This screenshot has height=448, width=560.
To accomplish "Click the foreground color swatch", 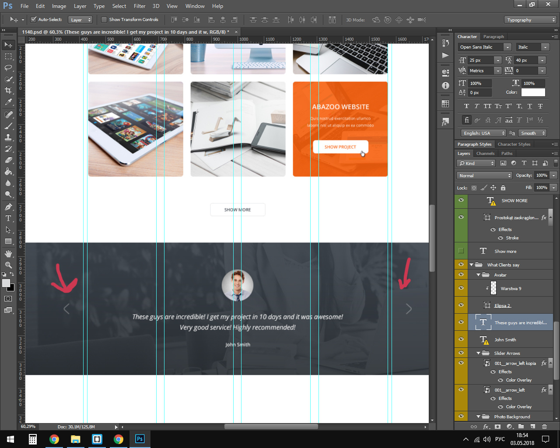I will click(6, 283).
